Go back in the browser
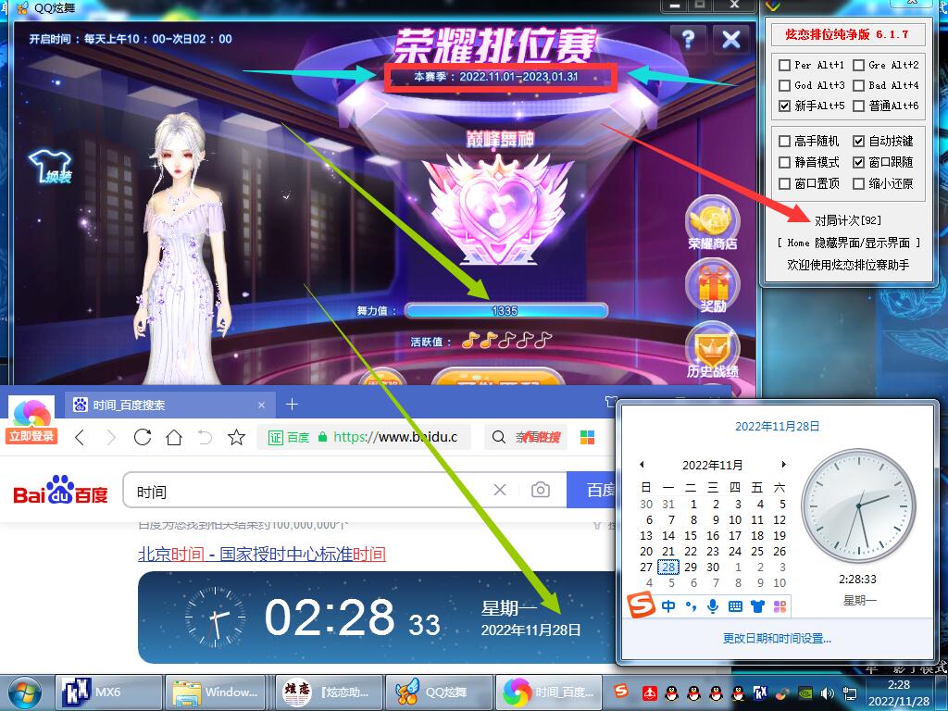 pos(80,437)
